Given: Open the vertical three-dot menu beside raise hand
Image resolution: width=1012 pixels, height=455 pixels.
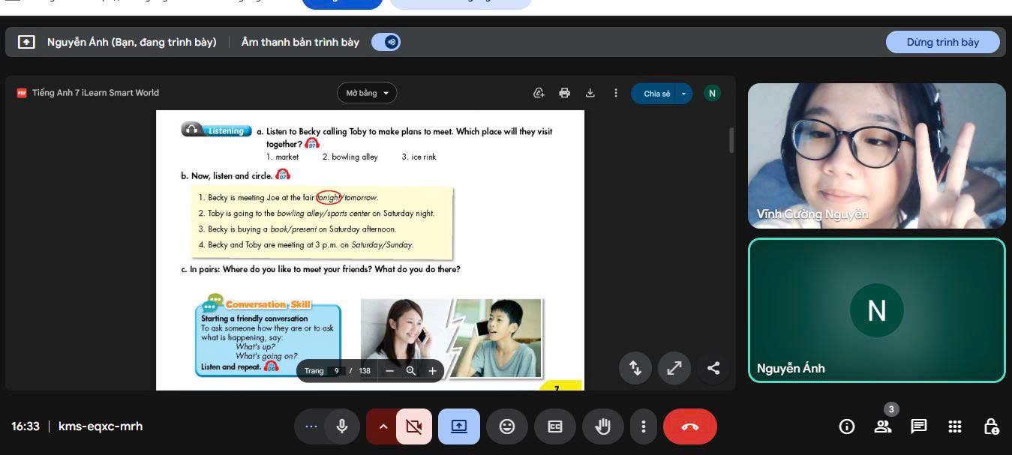Looking at the screenshot, I should tap(643, 427).
